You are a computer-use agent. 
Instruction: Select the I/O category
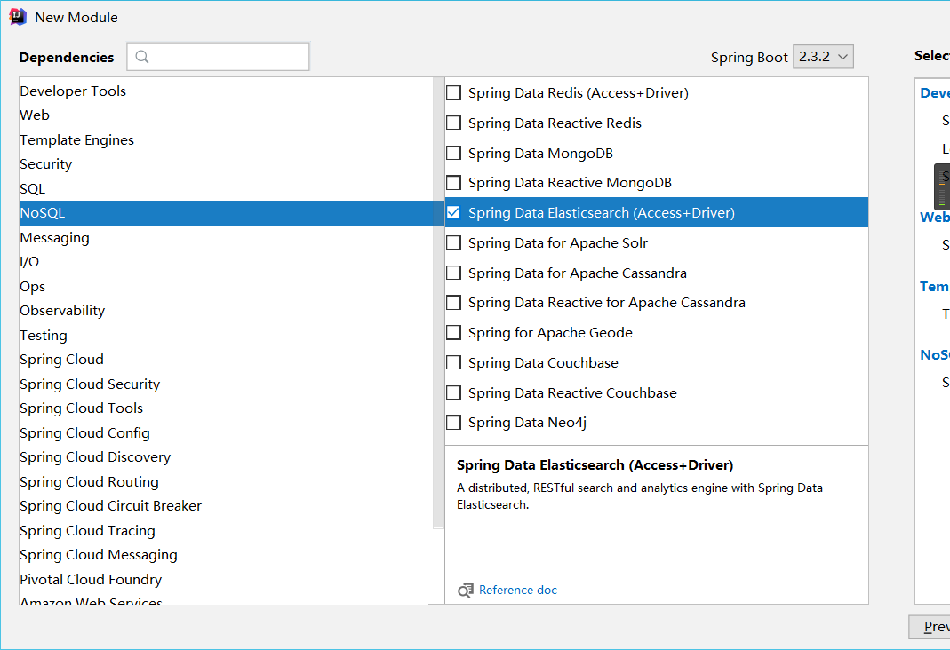(226, 262)
